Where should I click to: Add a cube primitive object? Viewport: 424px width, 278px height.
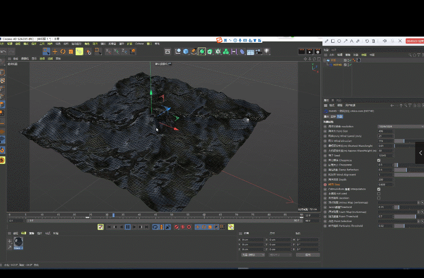coord(186,52)
